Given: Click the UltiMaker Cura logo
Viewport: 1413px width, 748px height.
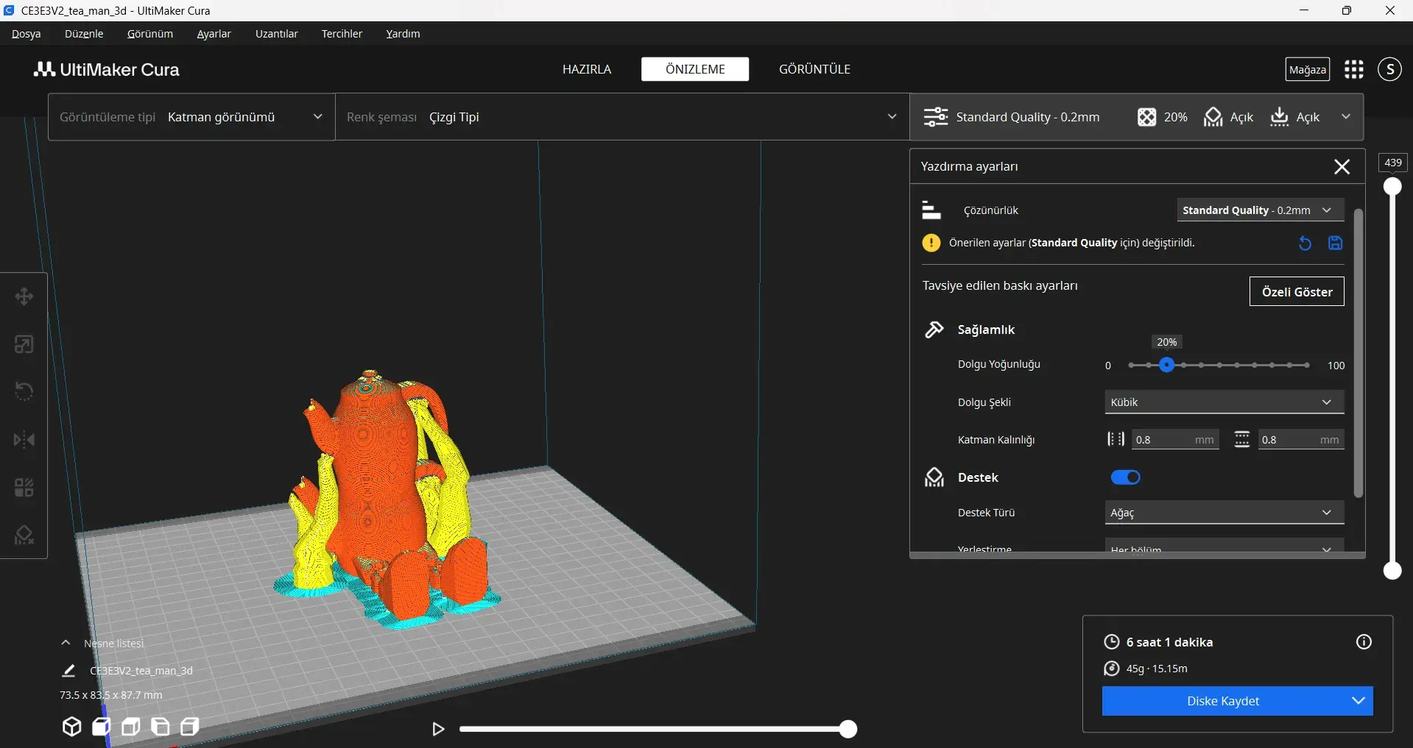Looking at the screenshot, I should 107,69.
